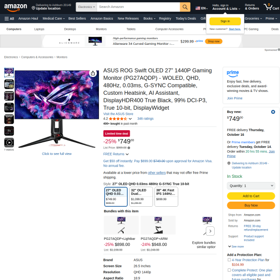The height and width of the screenshot is (280, 280).
Task: Click the magnifier search button
Action: pos(185,7)
